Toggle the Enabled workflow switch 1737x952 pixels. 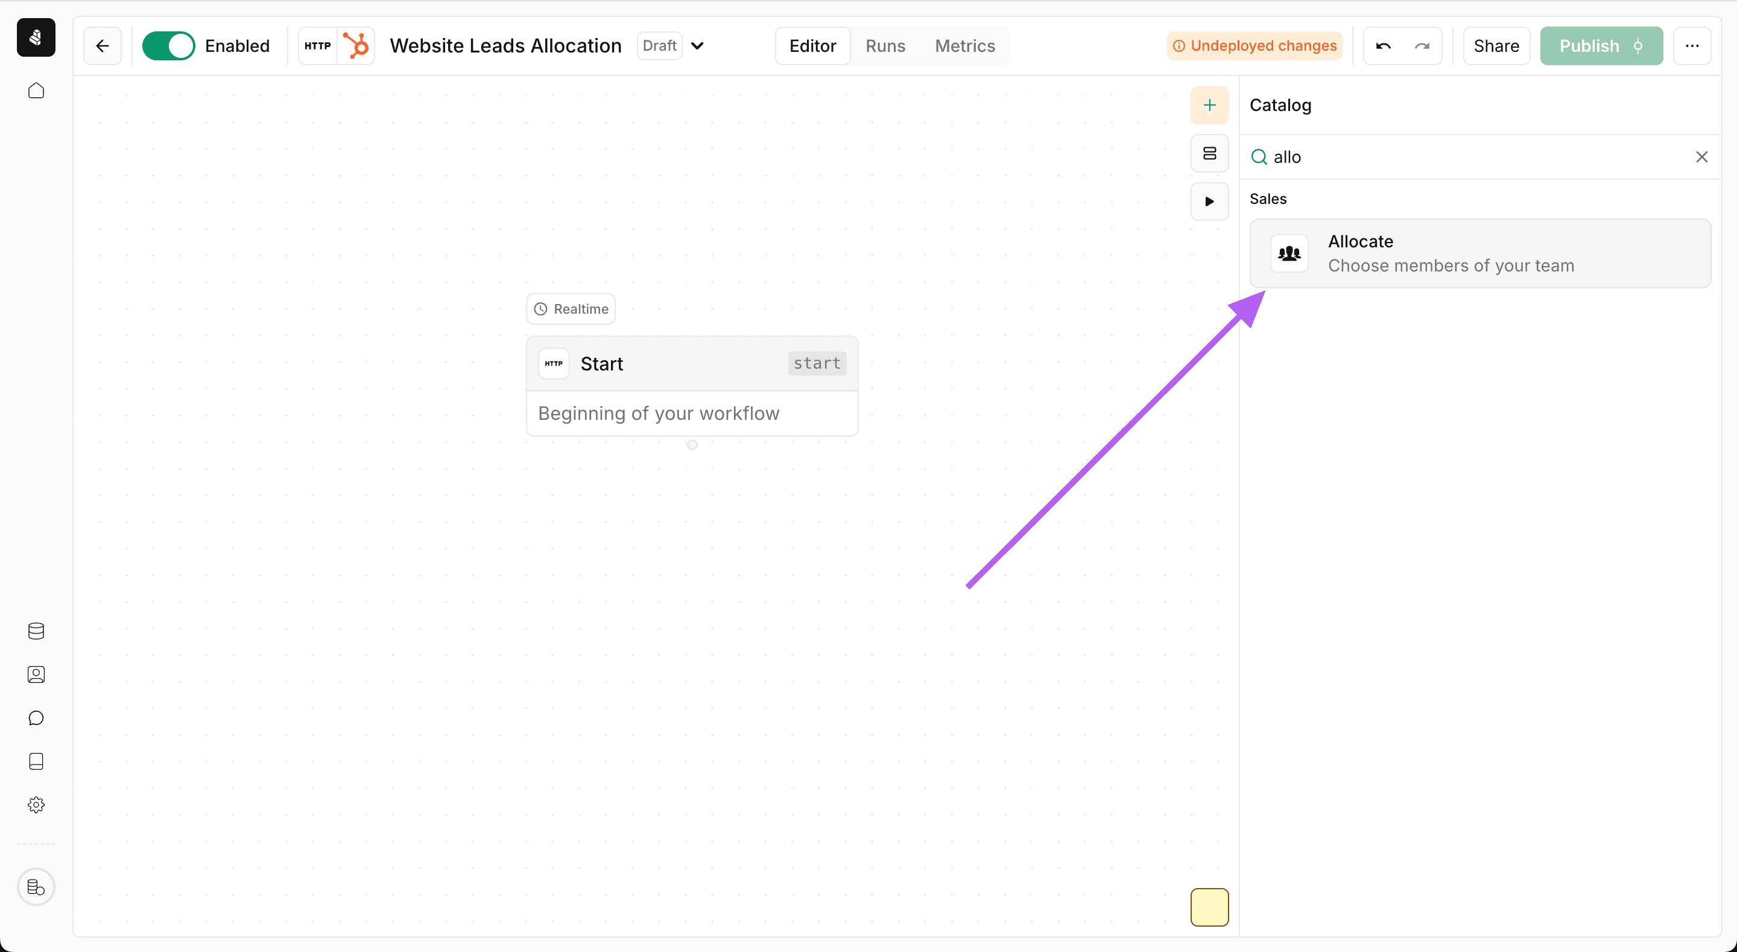click(168, 46)
